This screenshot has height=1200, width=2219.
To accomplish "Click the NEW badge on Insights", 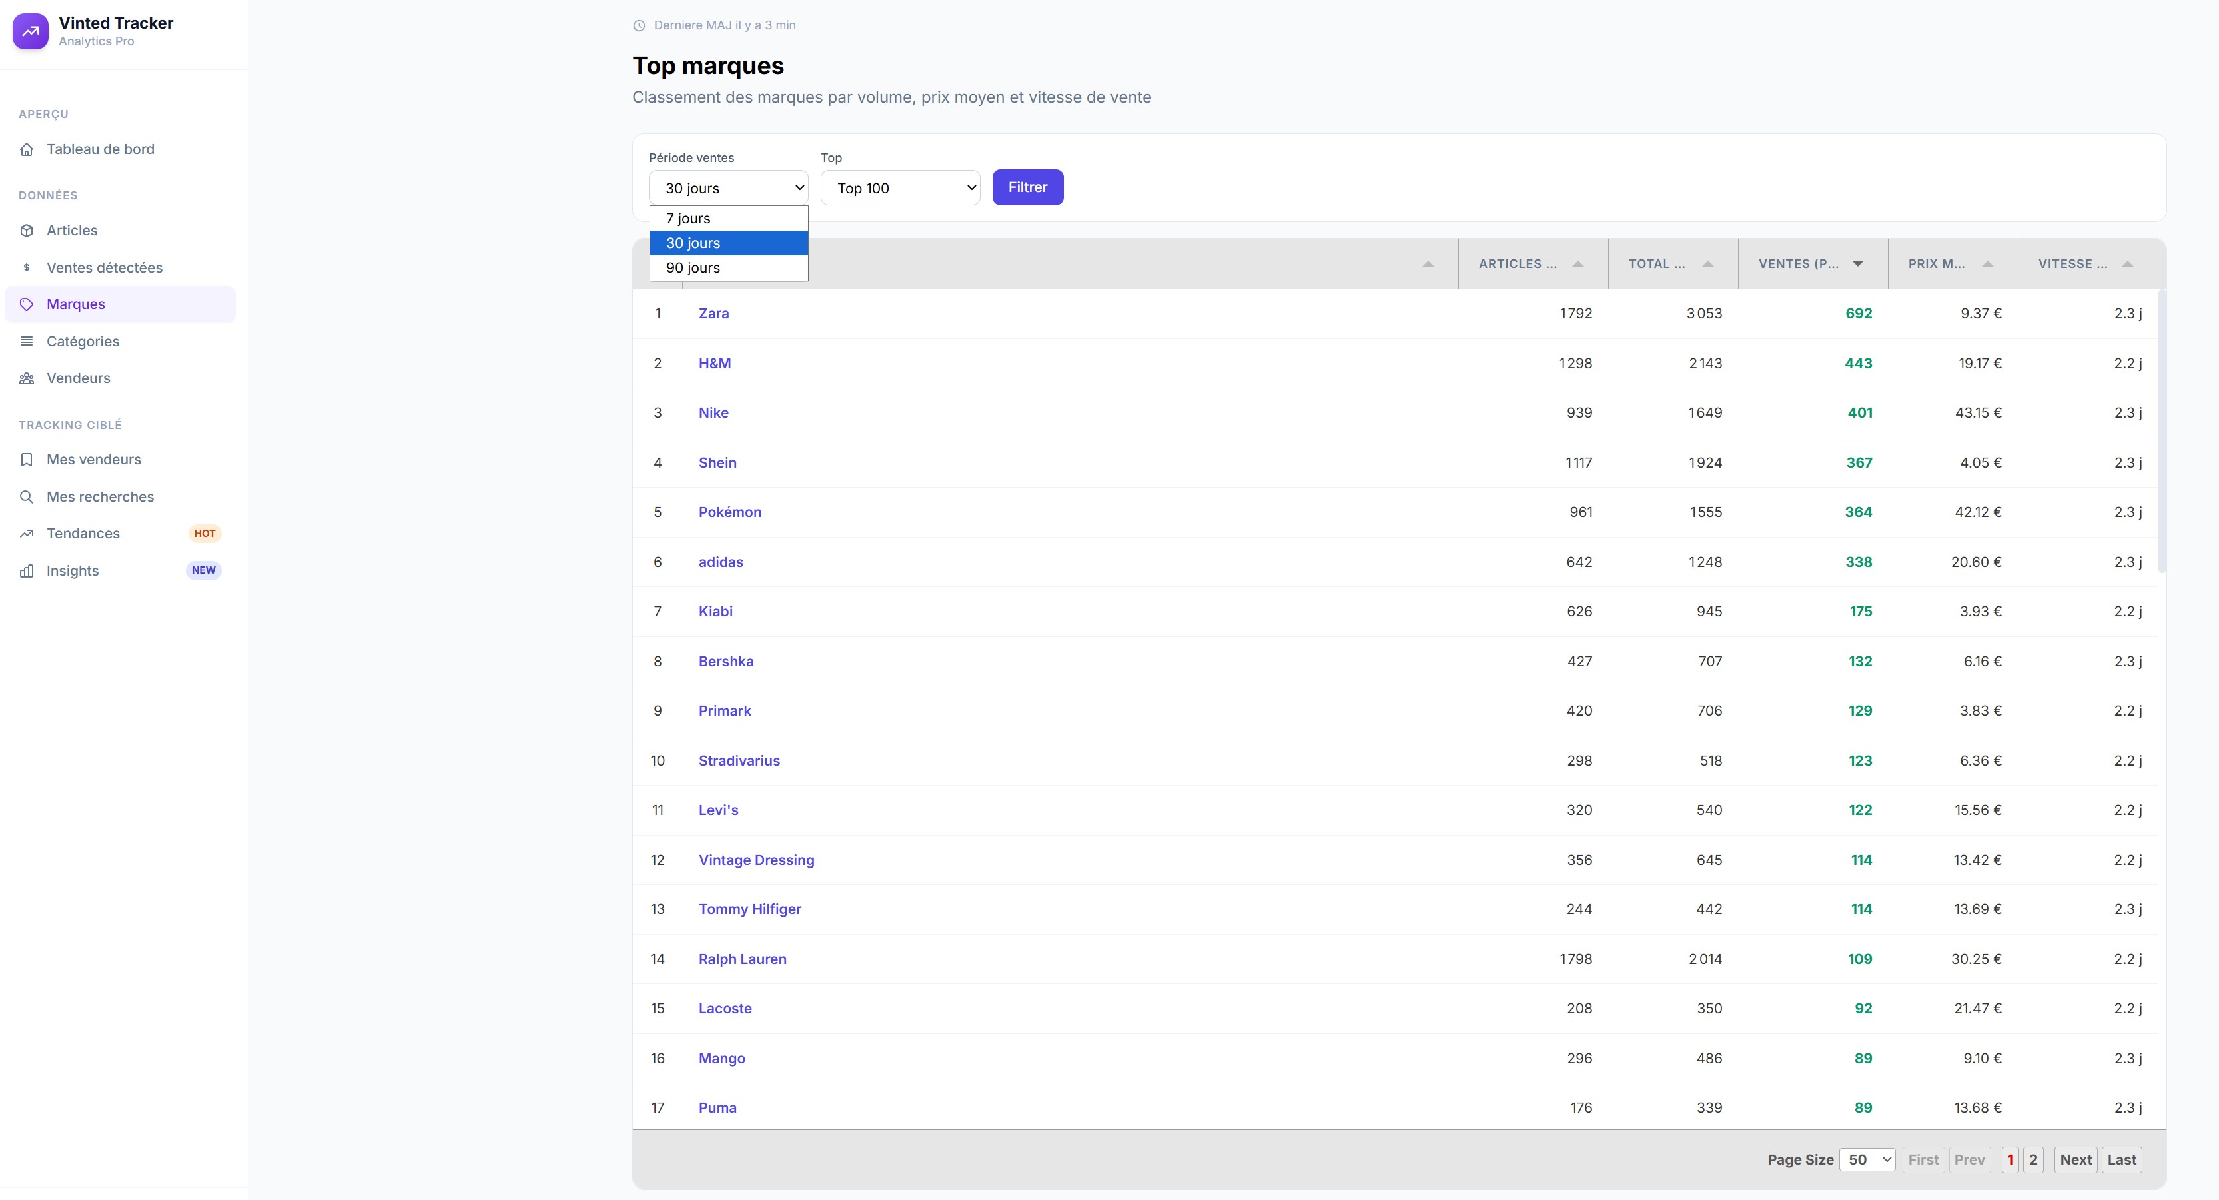I will [204, 570].
